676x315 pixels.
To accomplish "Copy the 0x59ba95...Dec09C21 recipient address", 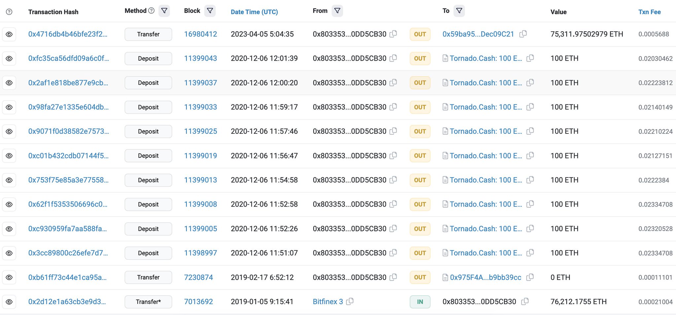I will [x=523, y=34].
